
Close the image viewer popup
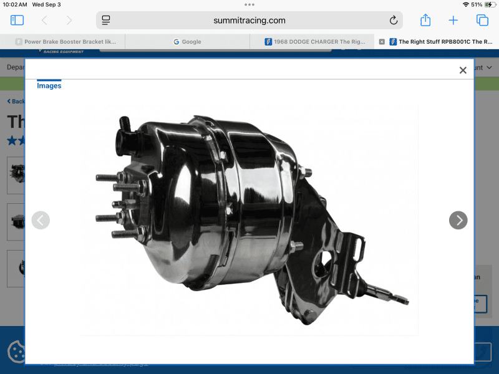point(463,70)
